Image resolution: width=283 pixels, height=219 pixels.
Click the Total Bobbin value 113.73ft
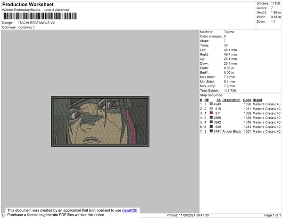click(x=230, y=91)
